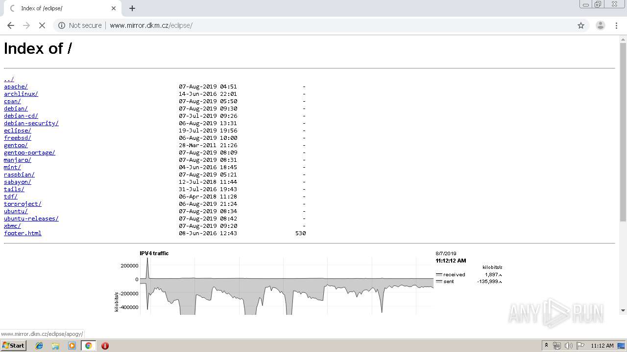Open the cpan/ directory
Image resolution: width=627 pixels, height=352 pixels.
[12, 101]
